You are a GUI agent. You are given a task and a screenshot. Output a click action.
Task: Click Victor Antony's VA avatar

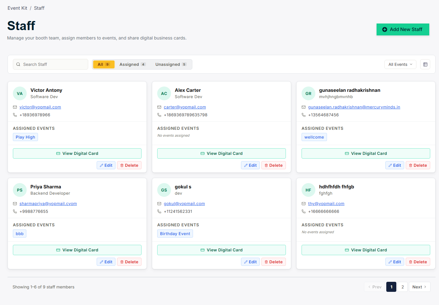(x=20, y=93)
